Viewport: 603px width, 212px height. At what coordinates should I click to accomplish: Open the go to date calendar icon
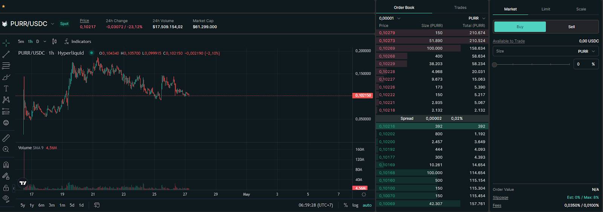[97, 205]
